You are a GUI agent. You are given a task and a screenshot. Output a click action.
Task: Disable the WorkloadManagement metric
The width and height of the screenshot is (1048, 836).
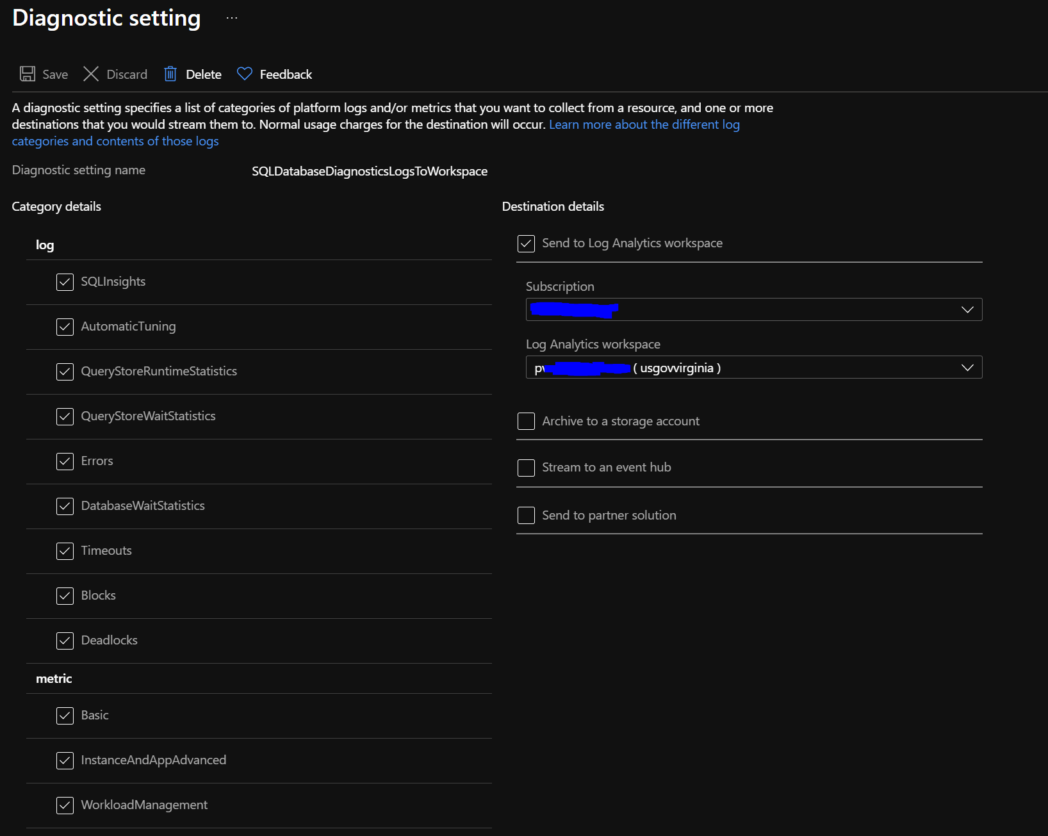click(x=65, y=806)
